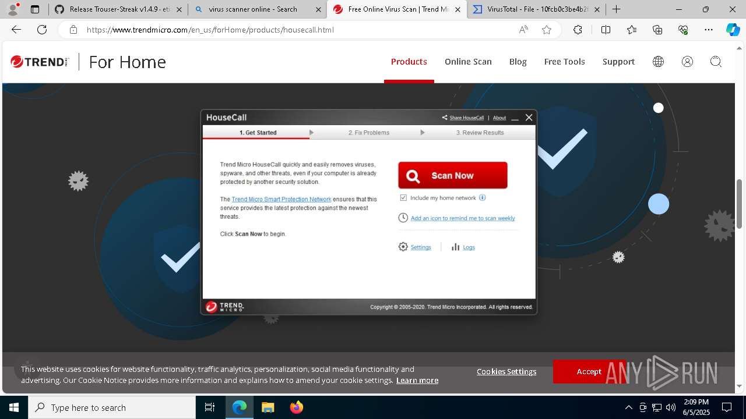746x419 pixels.
Task: Open the globe region selector
Action: (x=658, y=62)
